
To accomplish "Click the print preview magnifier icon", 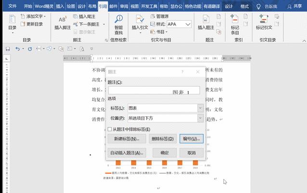I will [x=82, y=49].
